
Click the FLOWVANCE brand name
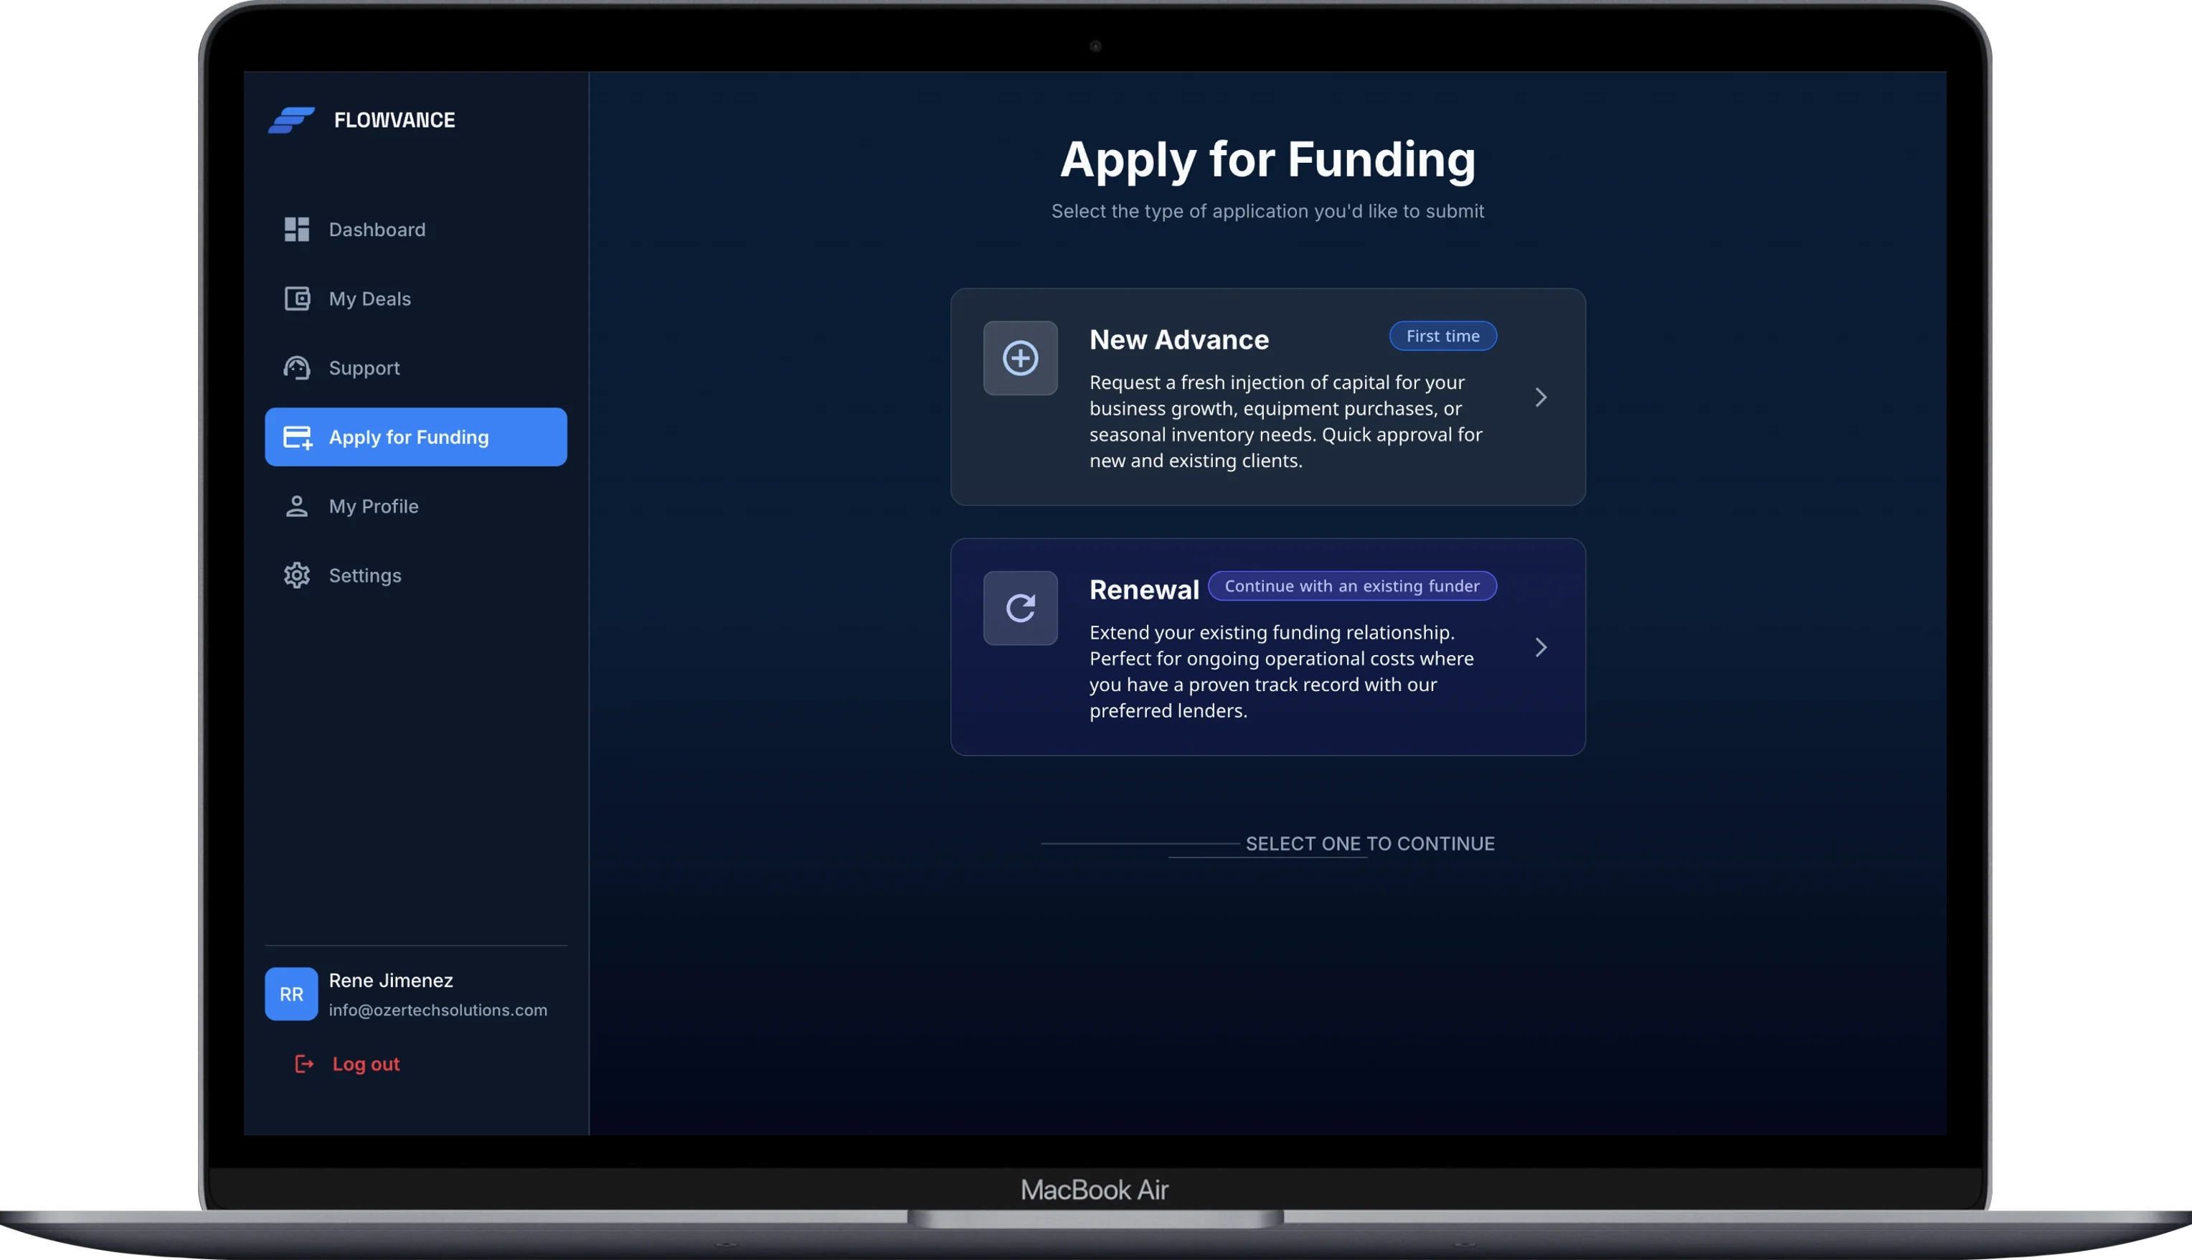tap(395, 121)
